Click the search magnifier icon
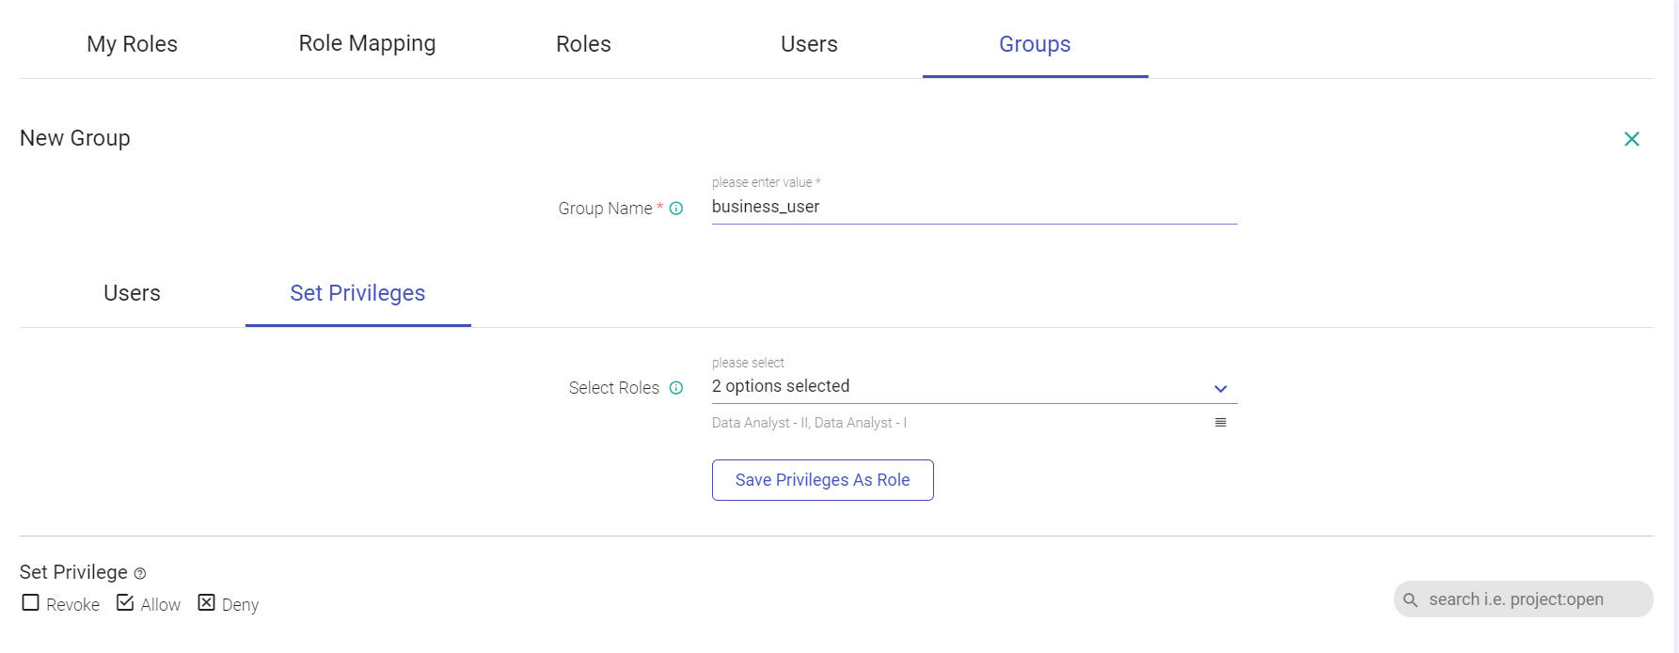Viewport: 1679px width, 653px height. point(1410,599)
